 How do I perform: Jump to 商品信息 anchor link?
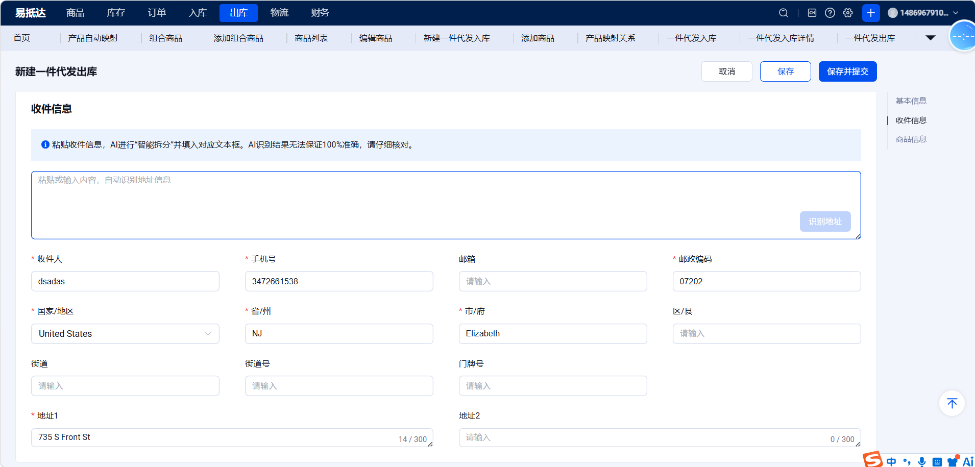coord(911,139)
